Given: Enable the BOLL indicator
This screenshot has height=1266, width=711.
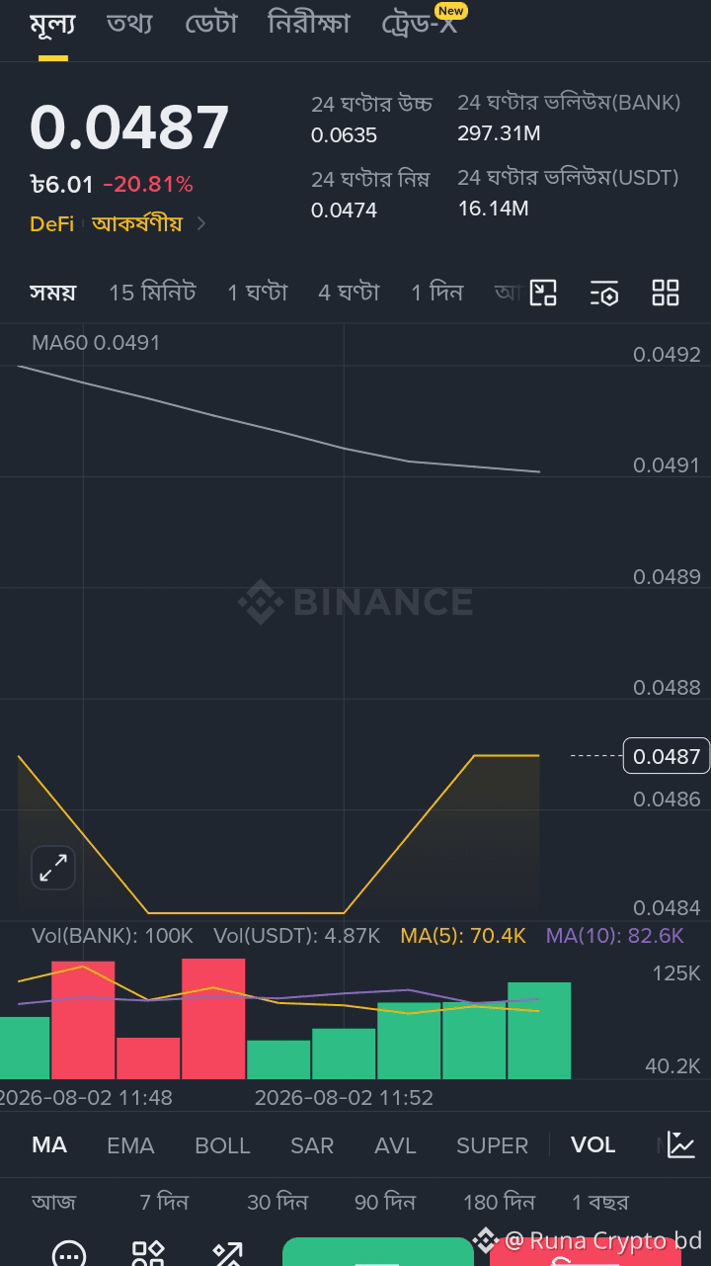Looking at the screenshot, I should 222,1145.
